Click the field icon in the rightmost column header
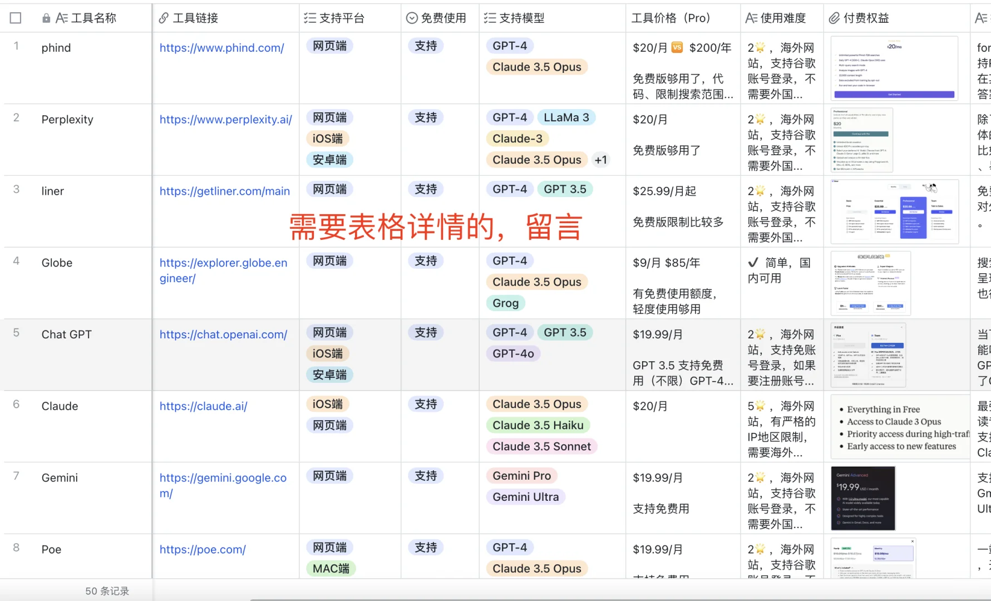This screenshot has height=601, width=991. [x=981, y=18]
